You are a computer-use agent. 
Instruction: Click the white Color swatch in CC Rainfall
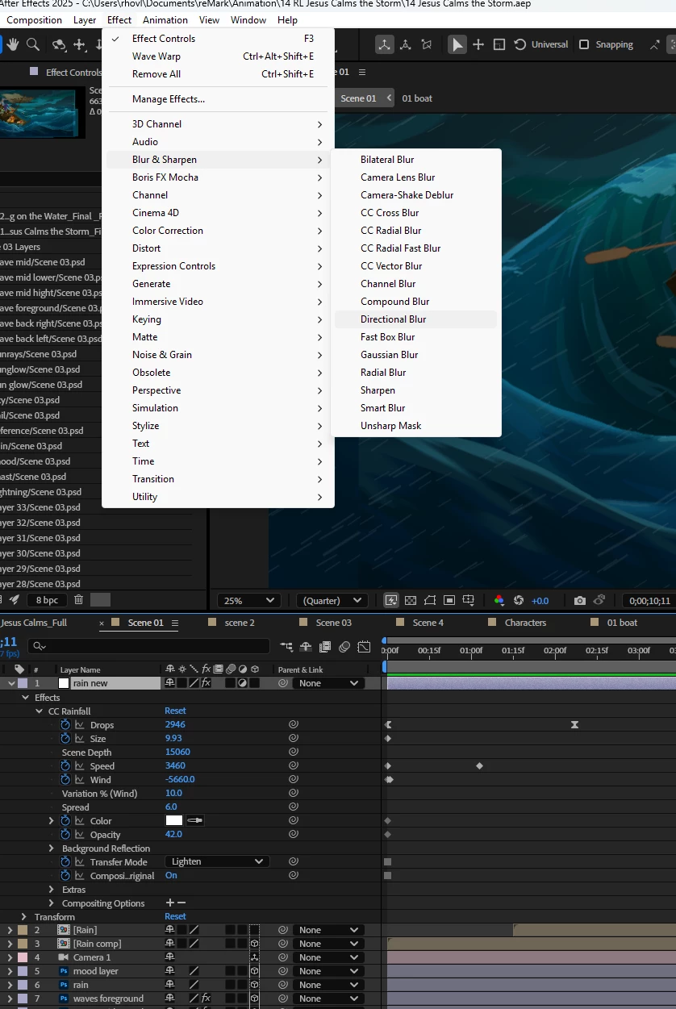click(x=174, y=820)
